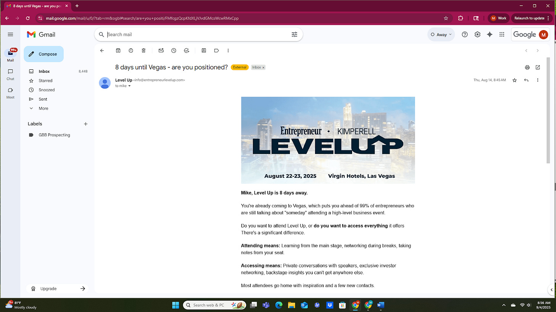Show search options filter icon
This screenshot has width=556, height=312.
294,34
